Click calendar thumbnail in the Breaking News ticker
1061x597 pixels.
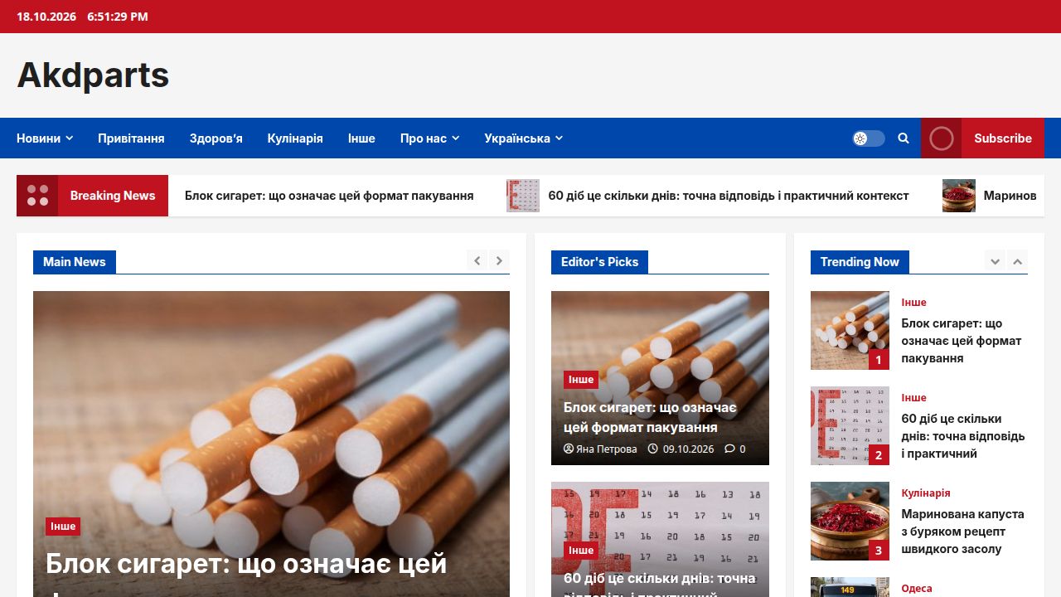tap(523, 196)
